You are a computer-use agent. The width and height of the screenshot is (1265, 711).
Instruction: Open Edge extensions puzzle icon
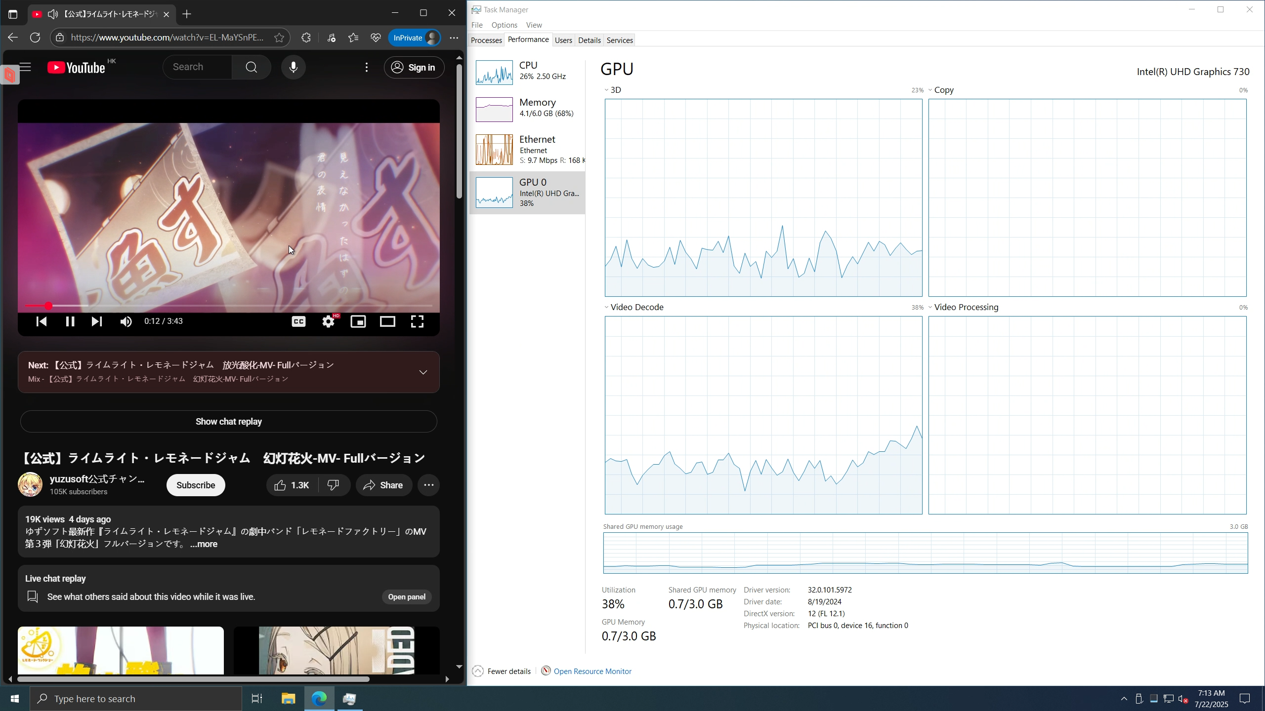(306, 38)
